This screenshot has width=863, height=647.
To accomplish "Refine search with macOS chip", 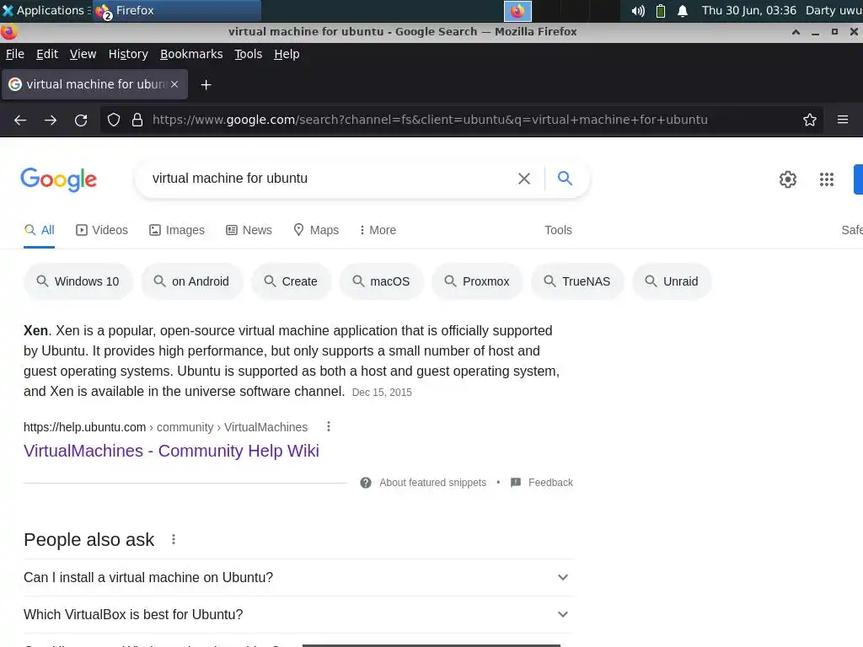I will [x=382, y=281].
